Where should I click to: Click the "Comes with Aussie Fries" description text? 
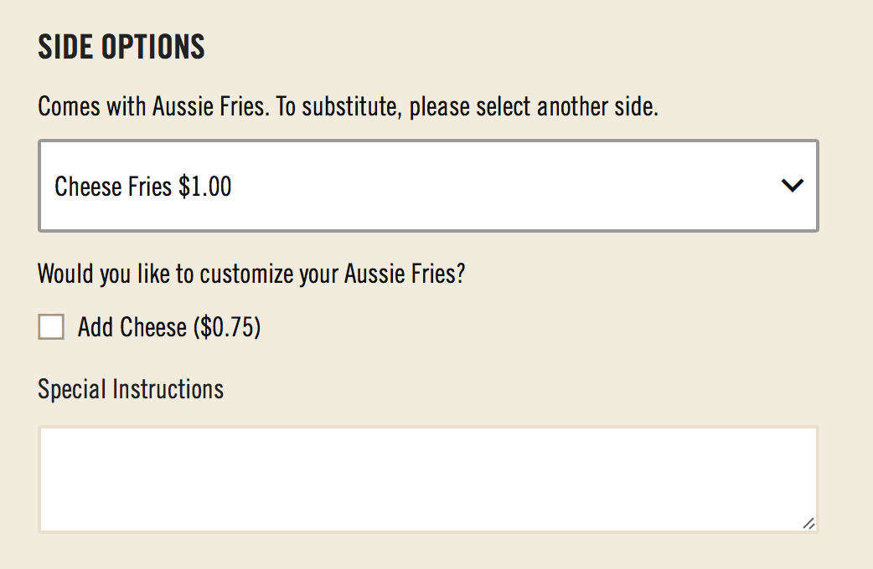[x=152, y=108]
